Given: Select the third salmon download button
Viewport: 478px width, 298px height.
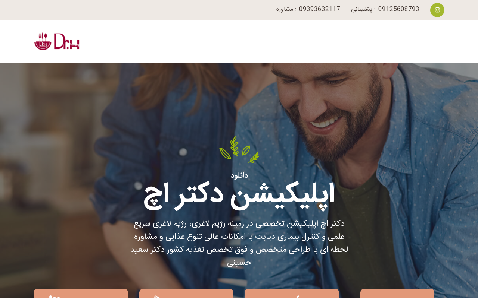Looking at the screenshot, I should click(x=292, y=294).
